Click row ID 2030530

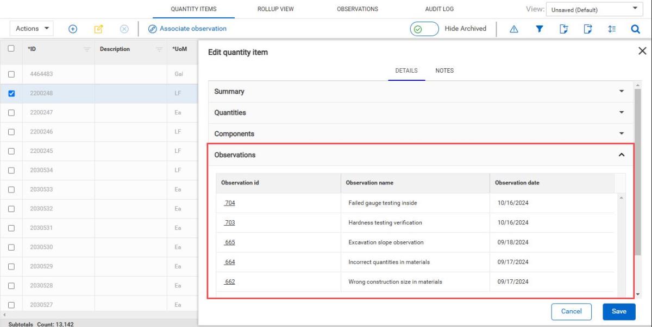click(x=41, y=247)
